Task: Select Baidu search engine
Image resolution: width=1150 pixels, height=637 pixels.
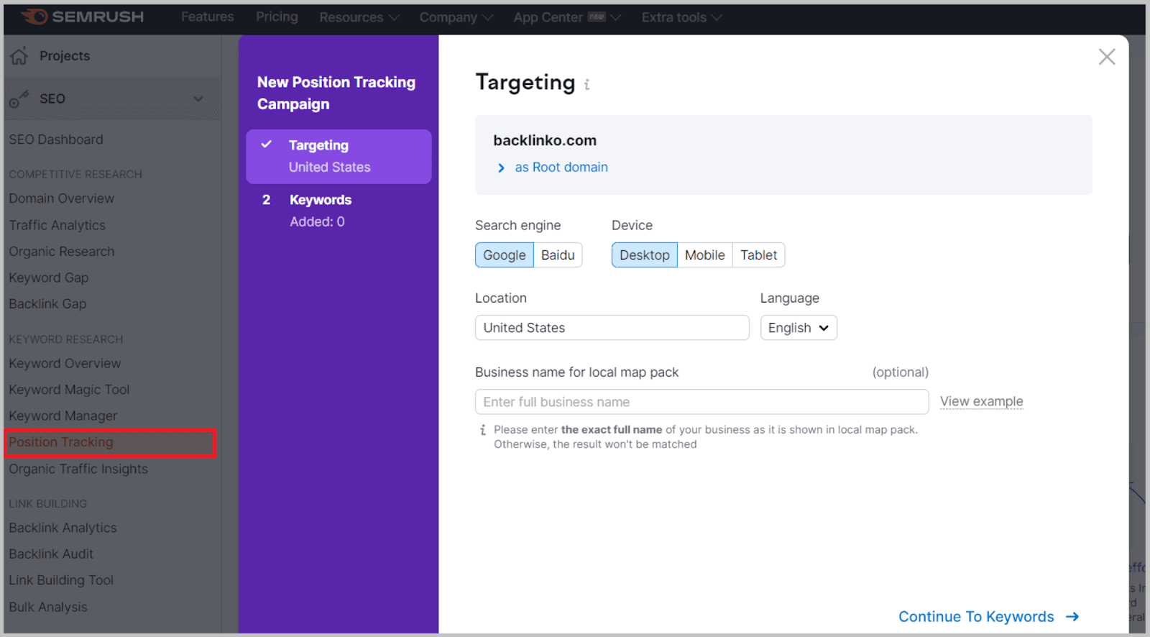Action: pyautogui.click(x=558, y=255)
